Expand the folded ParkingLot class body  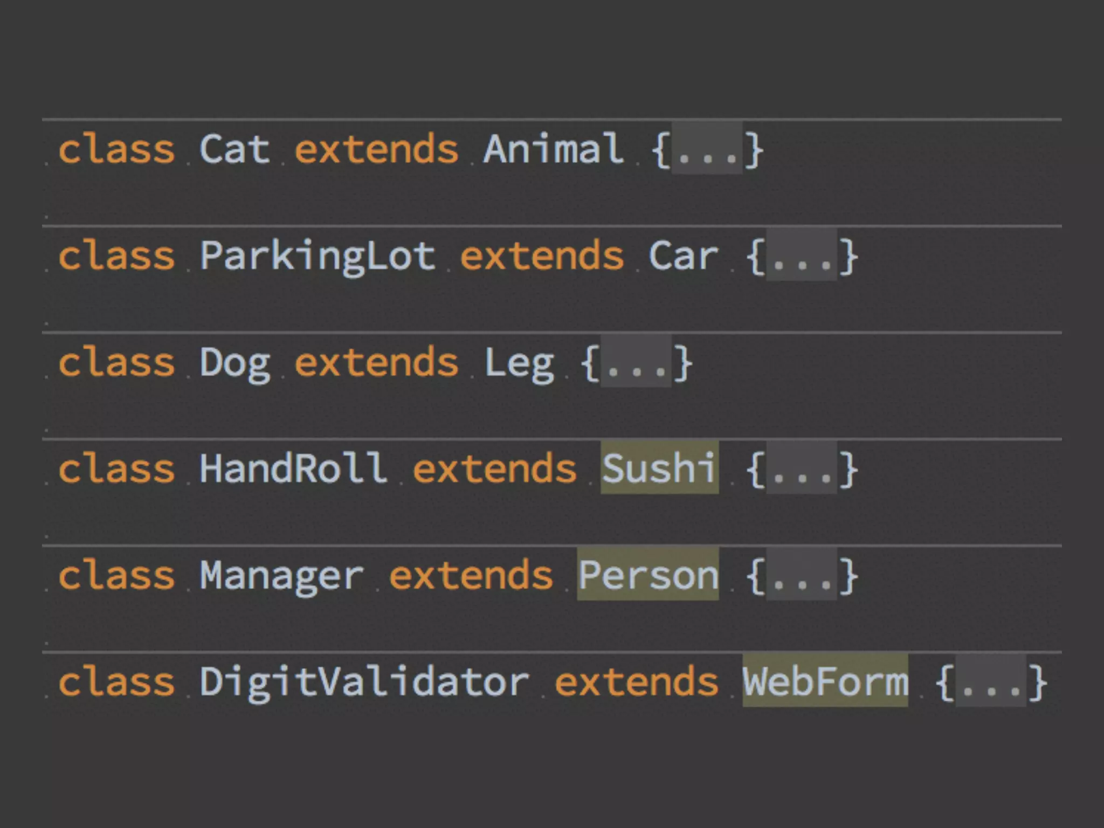click(x=802, y=256)
